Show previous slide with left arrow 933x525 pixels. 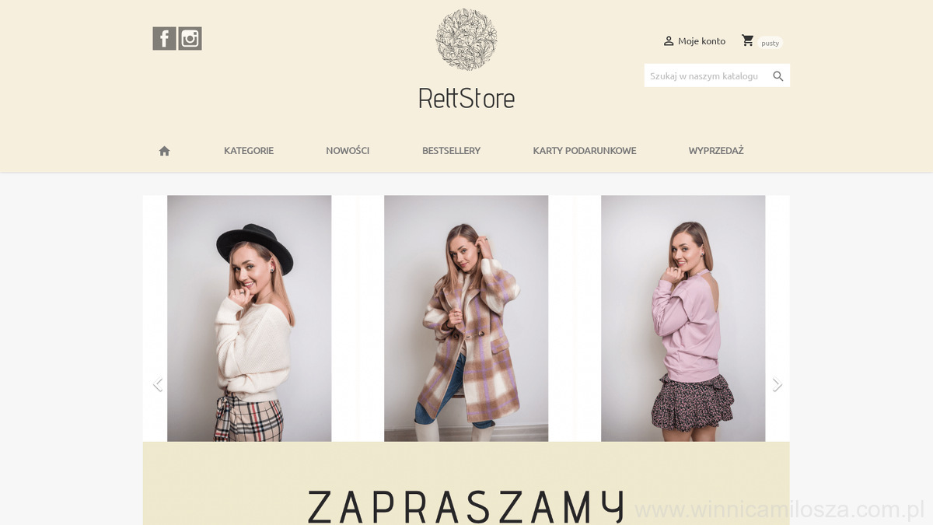158,384
